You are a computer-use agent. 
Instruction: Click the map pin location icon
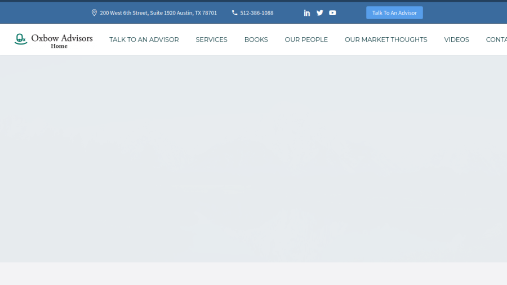[94, 12]
